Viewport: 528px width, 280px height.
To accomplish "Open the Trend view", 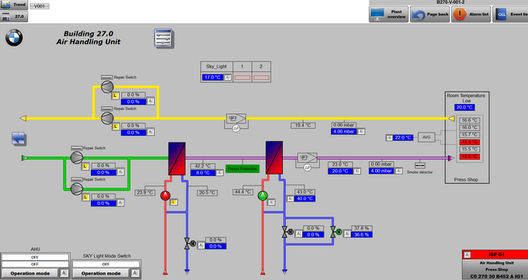I will point(14,5).
